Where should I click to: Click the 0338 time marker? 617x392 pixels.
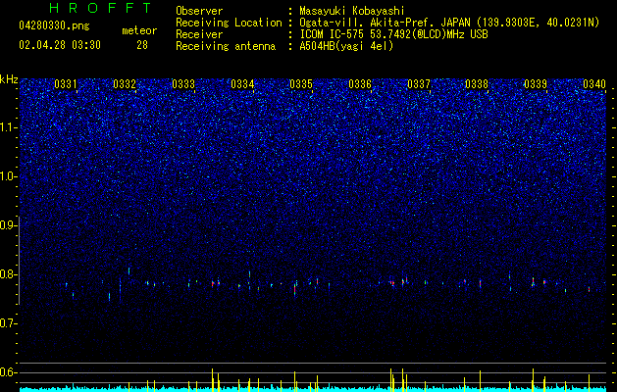[x=477, y=84]
